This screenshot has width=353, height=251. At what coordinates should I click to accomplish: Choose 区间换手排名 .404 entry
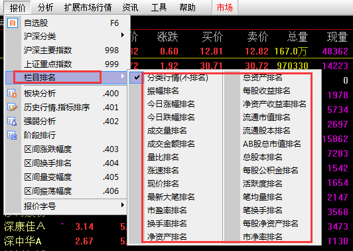(x=67, y=163)
